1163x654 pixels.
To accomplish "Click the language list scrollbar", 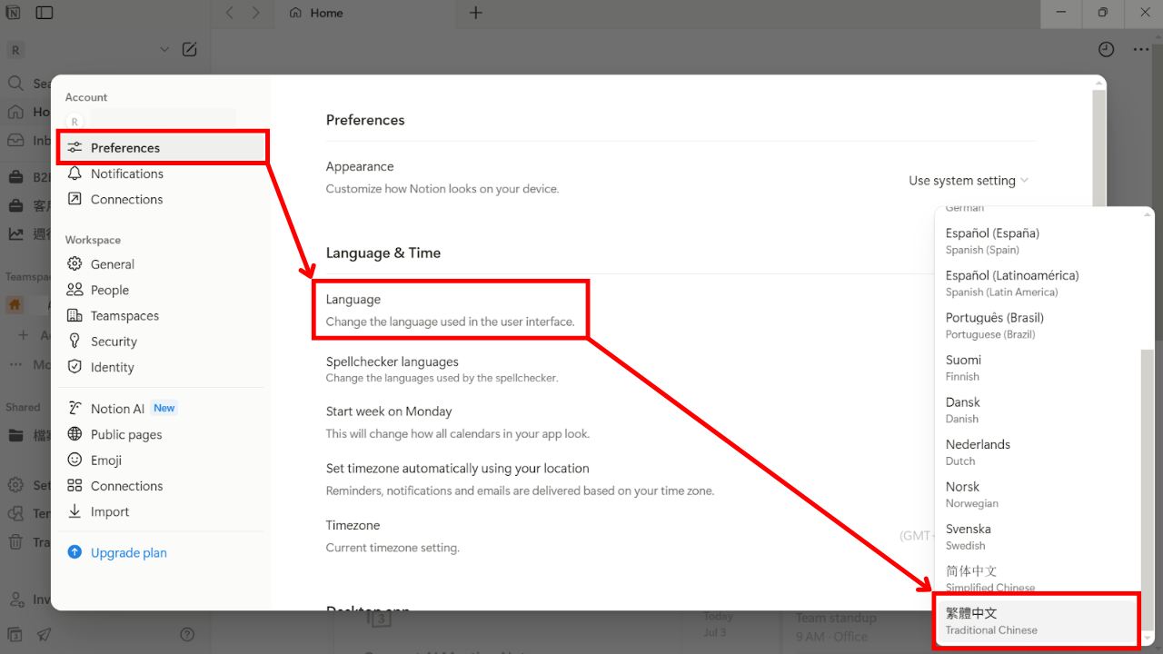I will click(x=1147, y=490).
